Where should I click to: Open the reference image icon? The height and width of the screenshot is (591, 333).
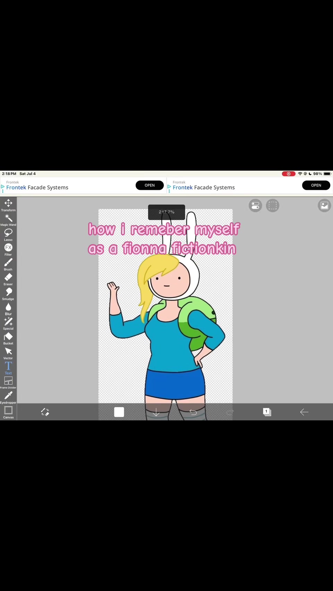pos(324,205)
